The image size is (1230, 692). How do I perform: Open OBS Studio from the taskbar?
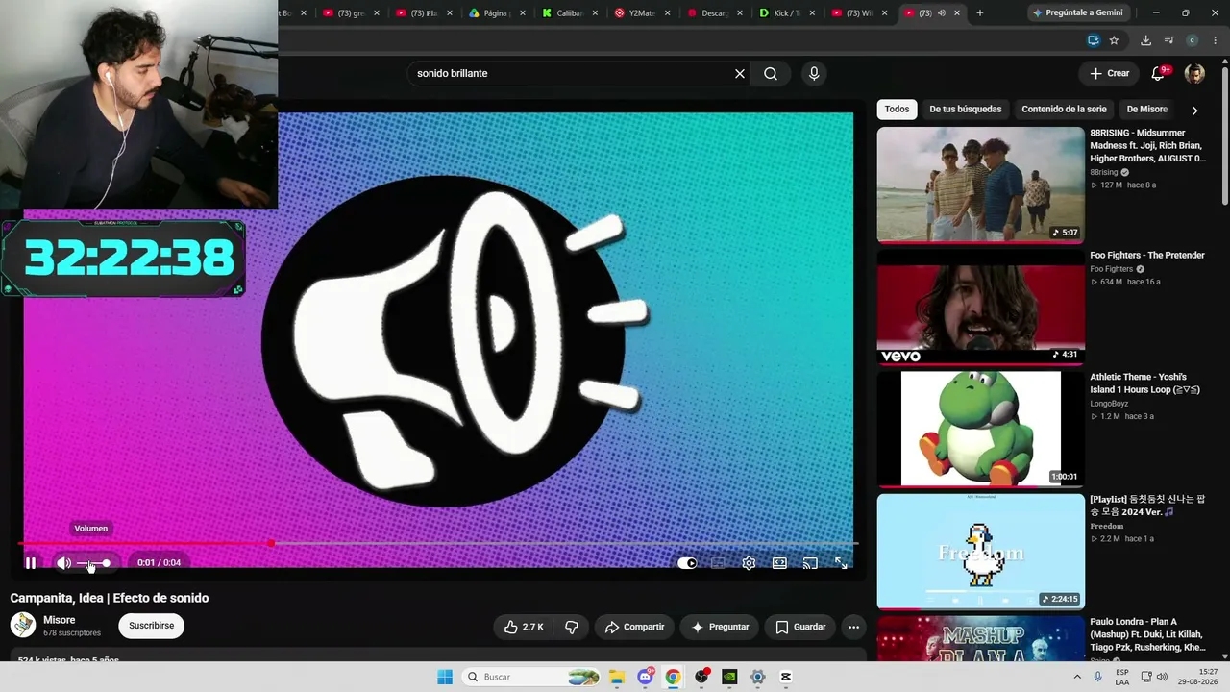pos(701,677)
